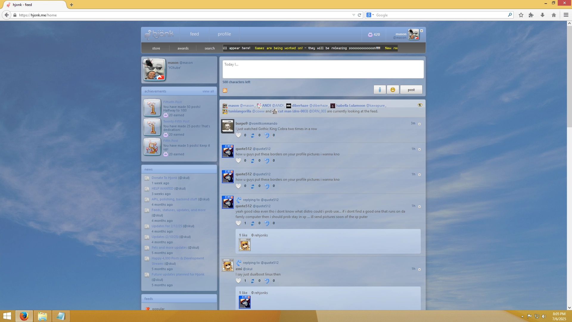572x322 pixels.
Task: Like emi's dualboot linux post
Action: 238,281
